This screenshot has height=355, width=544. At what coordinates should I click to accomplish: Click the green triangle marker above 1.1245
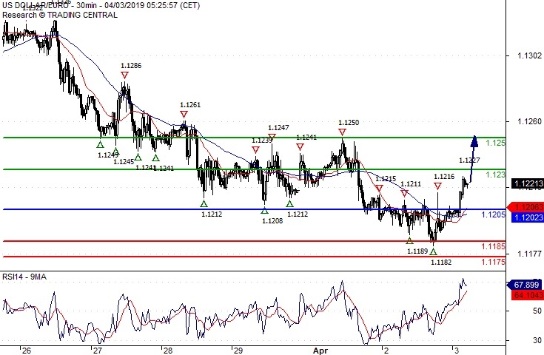click(116, 151)
